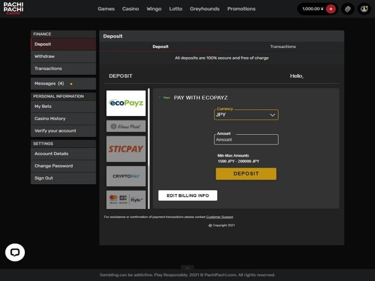Screen dimensions: 375x281
Task: Select the Venus Point payment option
Action: point(126,126)
